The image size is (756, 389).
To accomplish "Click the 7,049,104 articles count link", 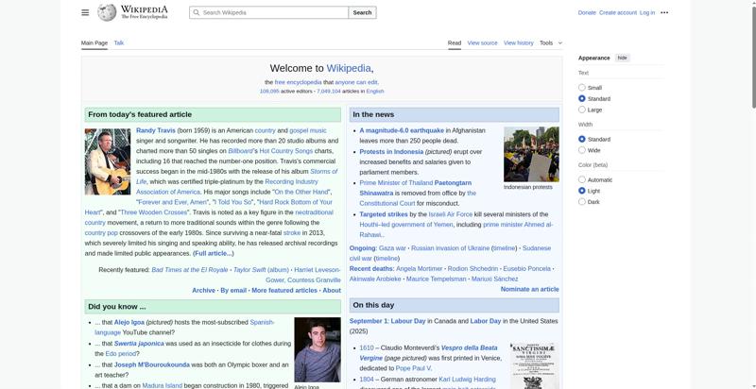I will point(328,91).
